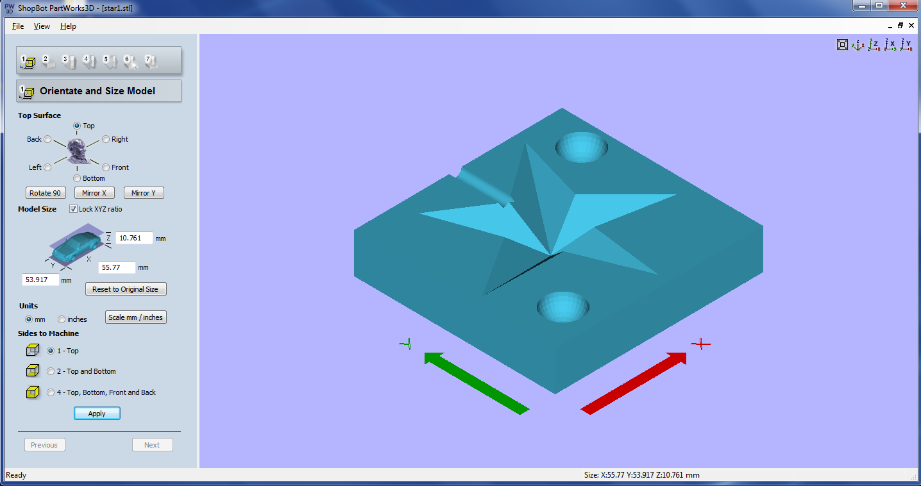Click the red X axis arrow in viewport

[634, 383]
